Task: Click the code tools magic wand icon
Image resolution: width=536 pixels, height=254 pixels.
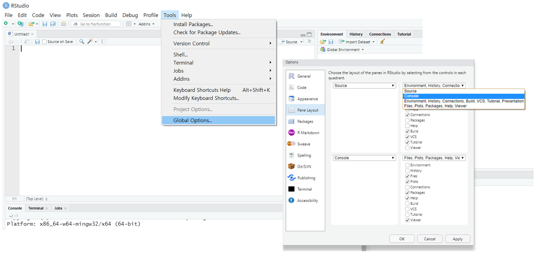Action: click(x=91, y=41)
